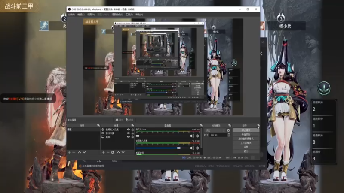Increase the 时长 duration with up arrow
Image resolution: width=344 pixels, height=193 pixels.
(229, 134)
